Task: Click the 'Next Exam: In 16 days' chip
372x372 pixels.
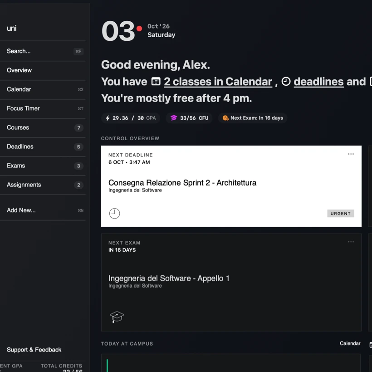Action: (253, 118)
